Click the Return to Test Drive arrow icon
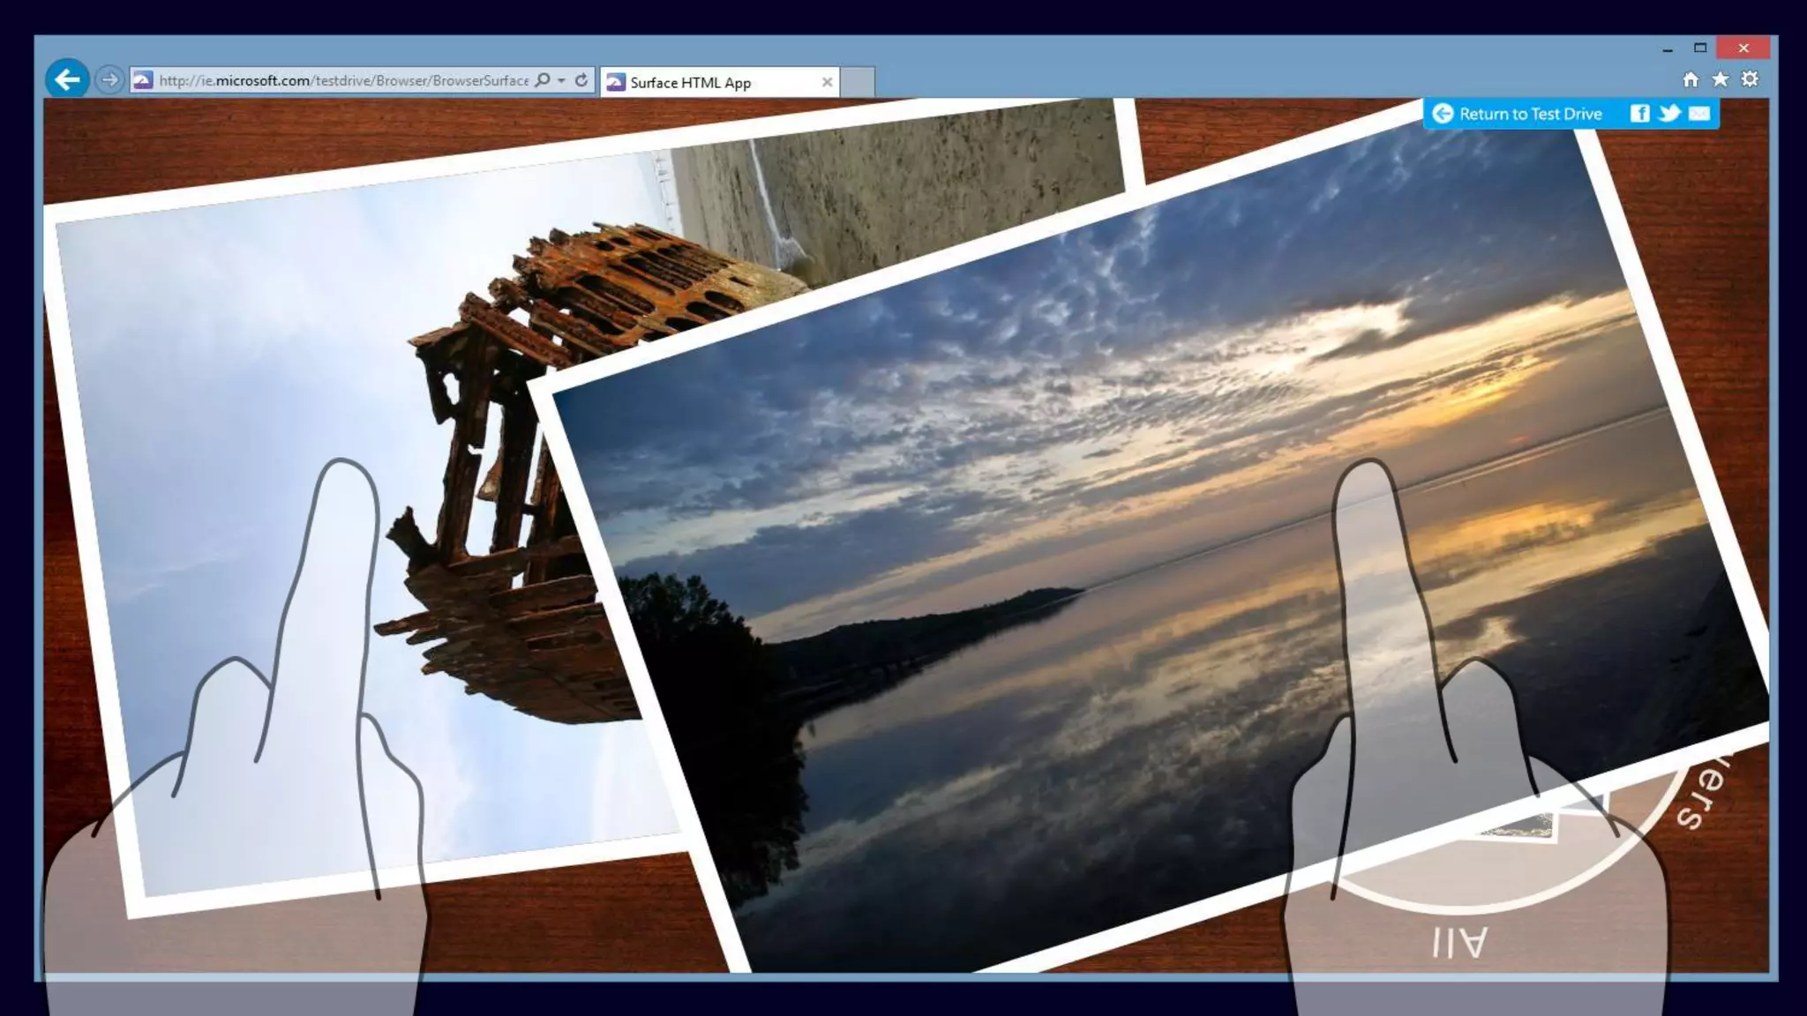This screenshot has height=1016, width=1807. click(1443, 114)
